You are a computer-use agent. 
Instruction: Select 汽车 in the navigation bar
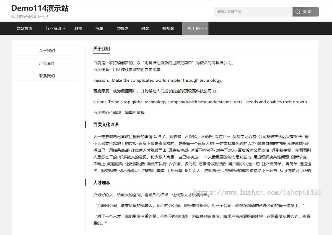click(x=99, y=28)
